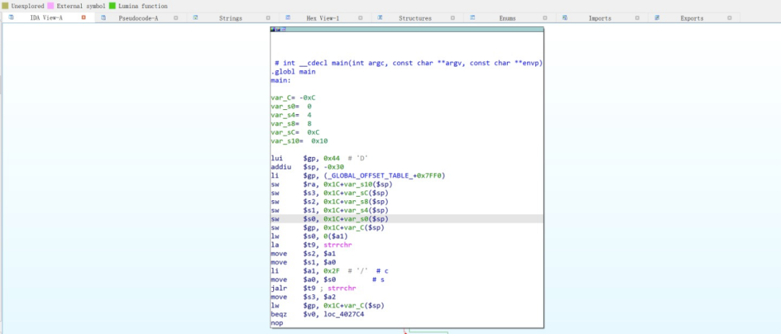
Task: Click the '.globl main' line
Action: 293,72
